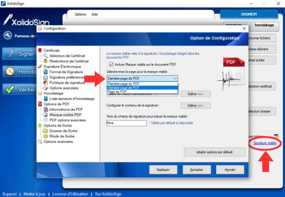Image resolution: width=285 pixels, height=197 pixels.
Task: Open the Aide menu
Action: point(95,14)
